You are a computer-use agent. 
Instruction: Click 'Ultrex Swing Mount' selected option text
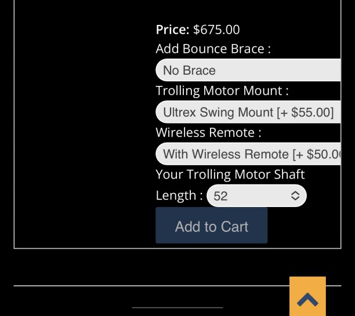coord(218,112)
